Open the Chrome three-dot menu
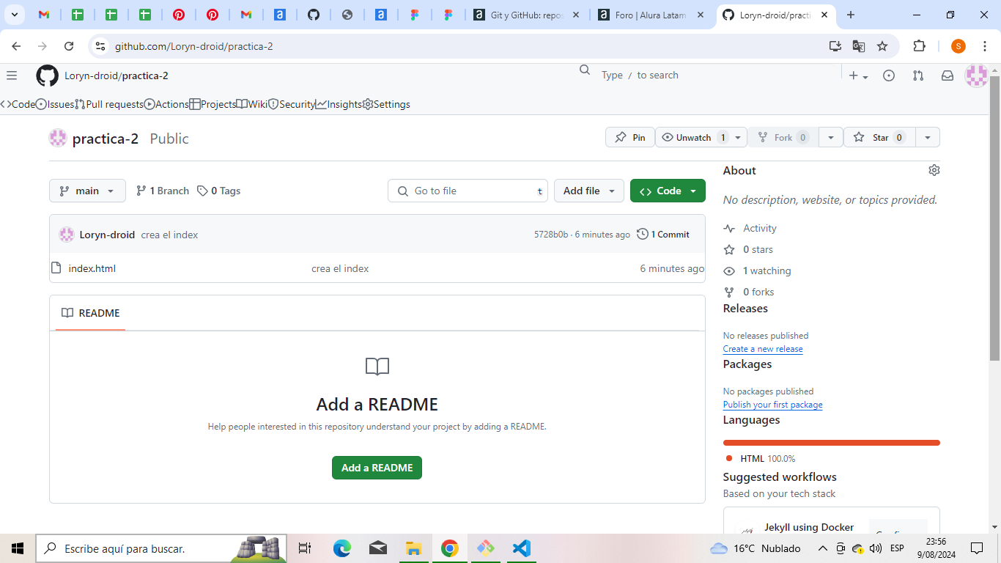 [x=985, y=46]
